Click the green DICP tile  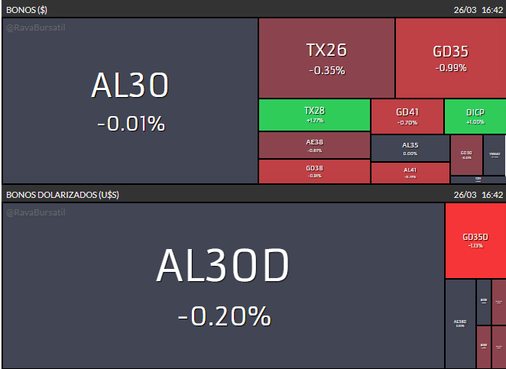tap(475, 116)
